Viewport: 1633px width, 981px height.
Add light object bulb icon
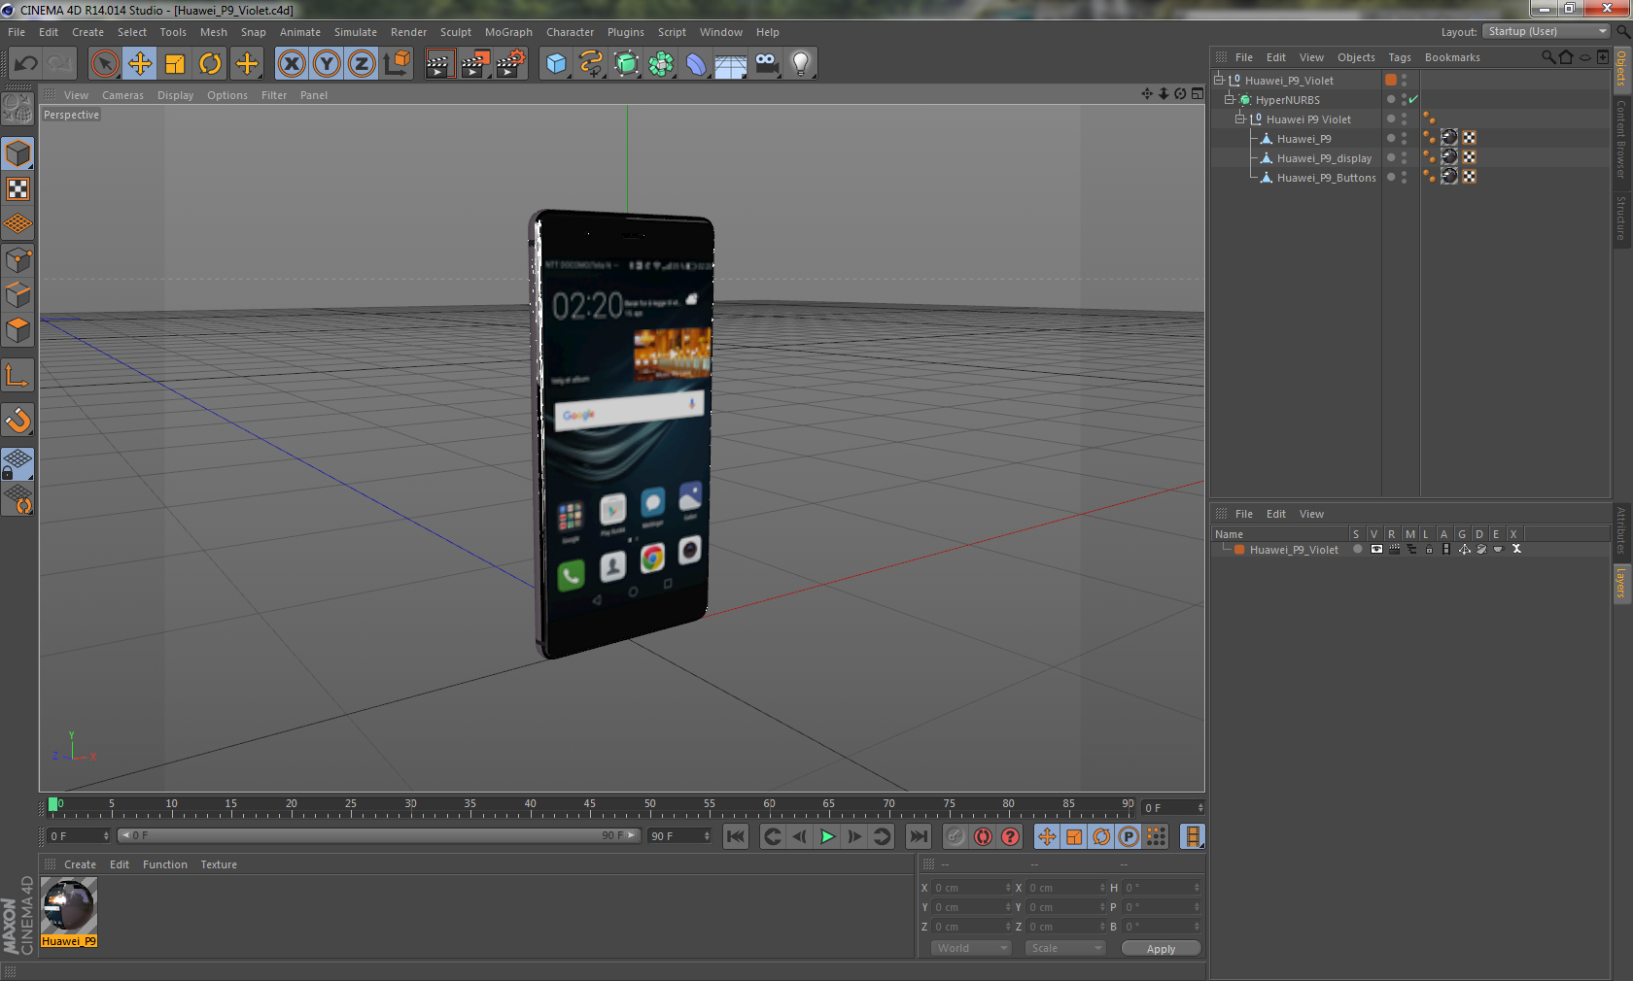click(801, 64)
